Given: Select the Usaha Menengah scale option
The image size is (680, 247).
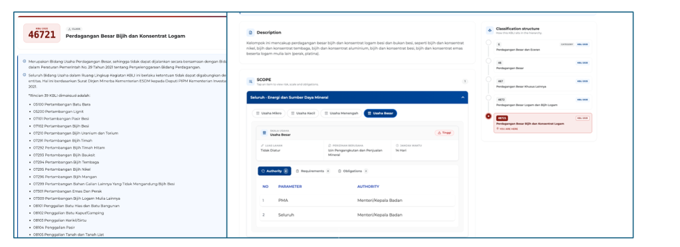Looking at the screenshot, I should 341,113.
